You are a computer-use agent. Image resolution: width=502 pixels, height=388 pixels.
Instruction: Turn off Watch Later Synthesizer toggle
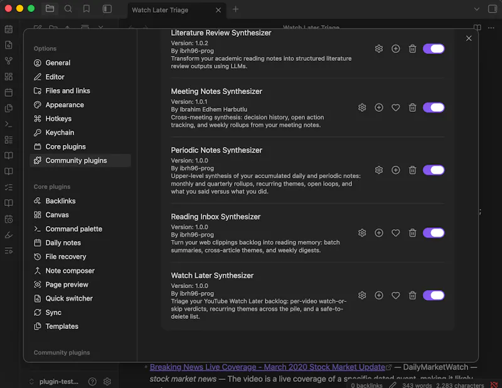click(434, 296)
